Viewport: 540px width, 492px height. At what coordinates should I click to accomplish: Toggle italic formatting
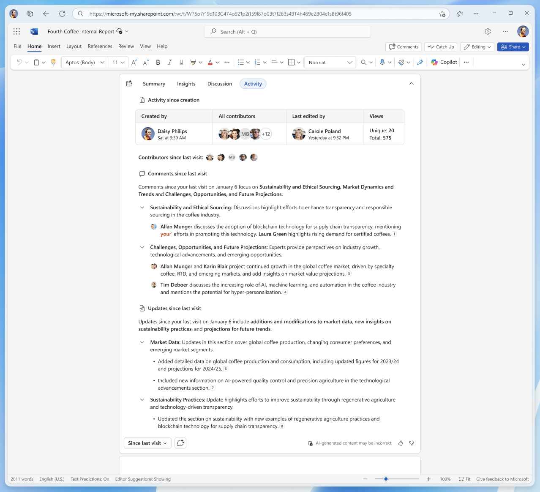point(169,62)
